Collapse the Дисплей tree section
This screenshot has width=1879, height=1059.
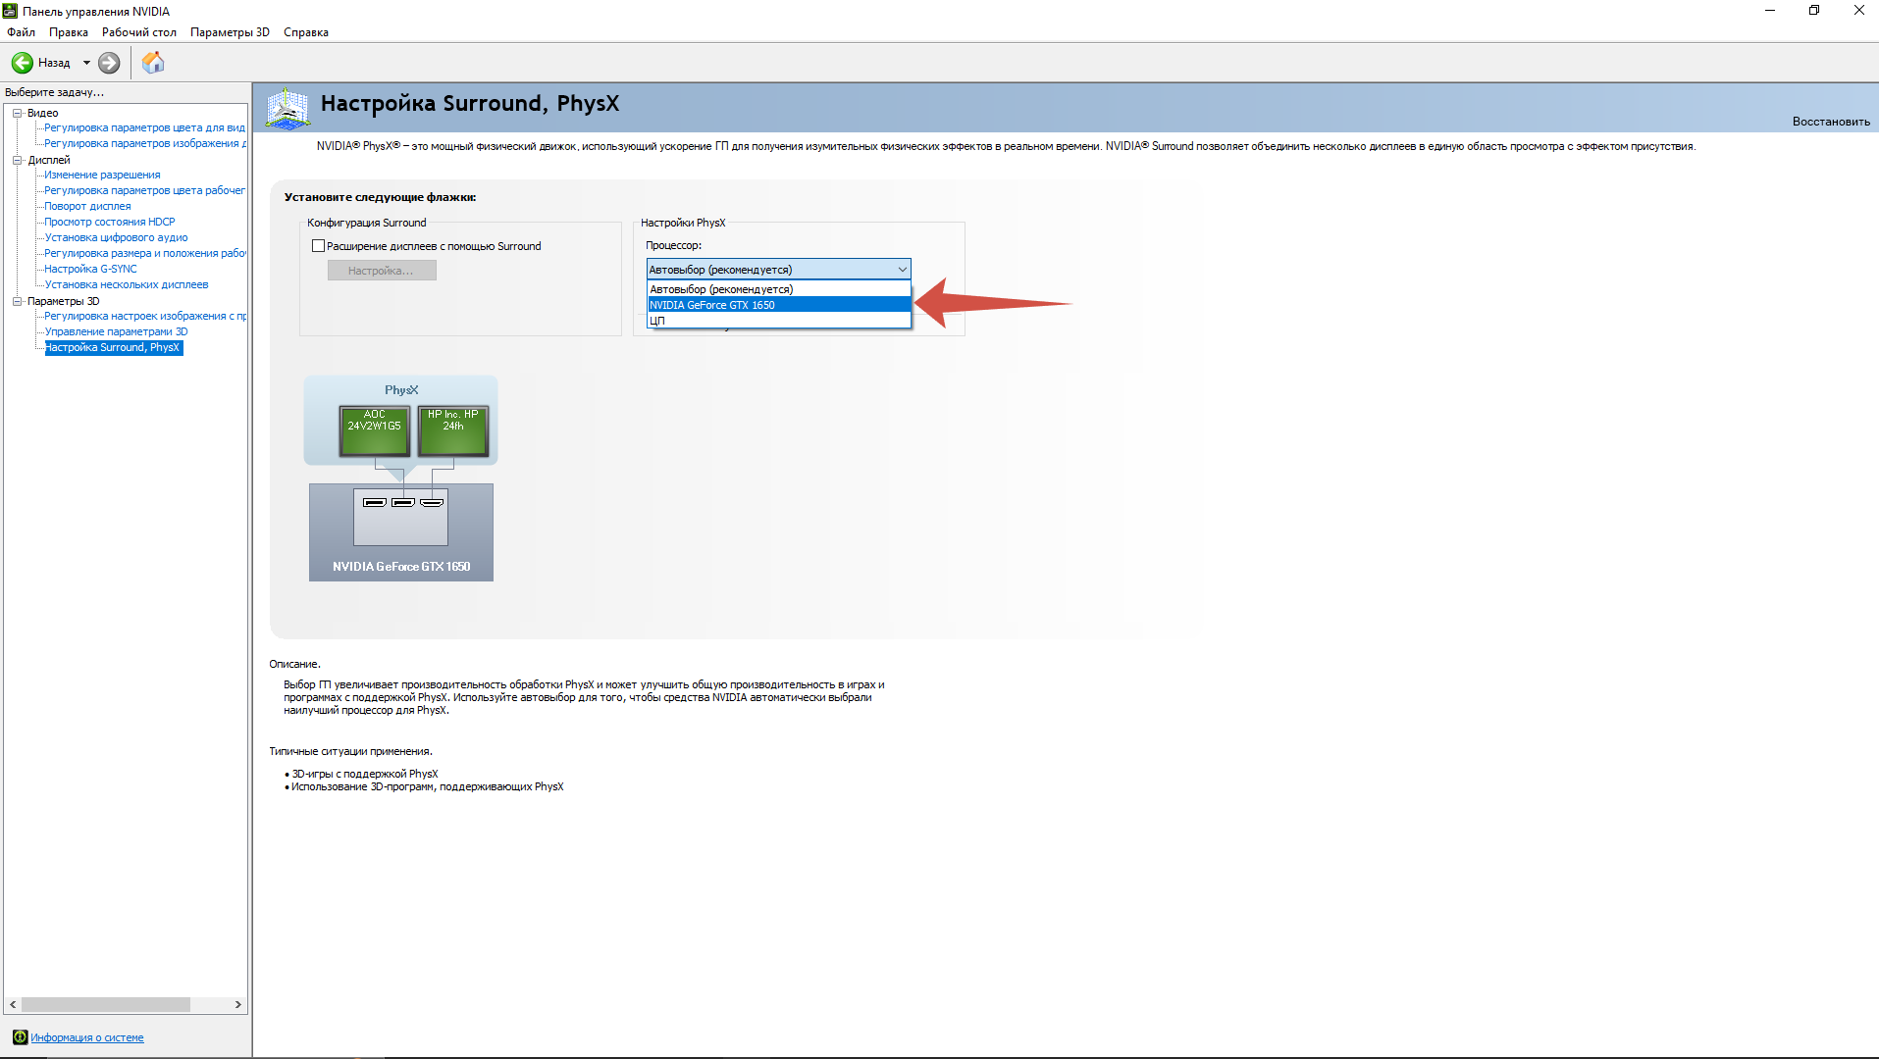[17, 160]
